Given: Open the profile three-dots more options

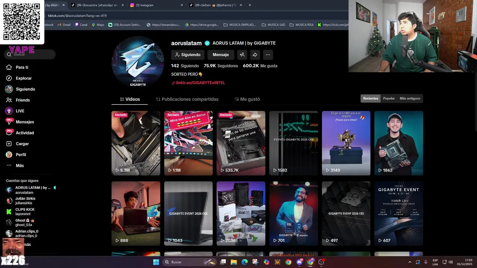Looking at the screenshot, I should coord(268,55).
